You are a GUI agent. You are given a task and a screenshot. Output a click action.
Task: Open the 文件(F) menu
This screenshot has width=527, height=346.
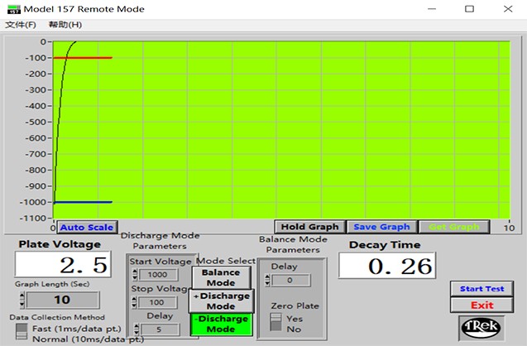tap(21, 25)
